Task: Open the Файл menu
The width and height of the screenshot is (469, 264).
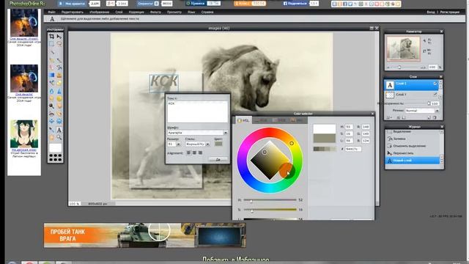Action: 51,12
